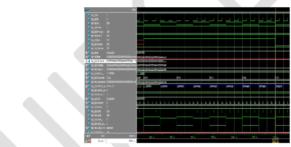Expand the s1 count signal bus
291x147 pixels.
(86, 103)
